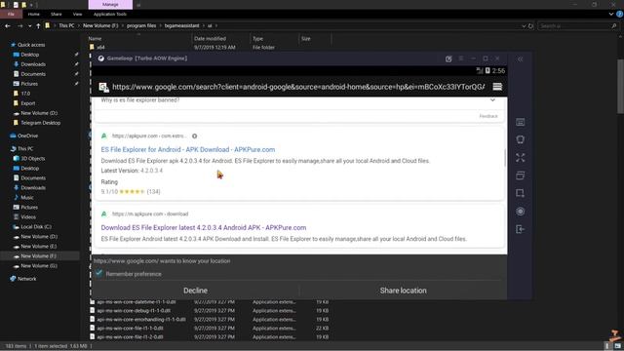
Task: Open the Android browser hamburger menu
Action: point(497,87)
